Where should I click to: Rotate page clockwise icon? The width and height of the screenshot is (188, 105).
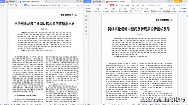[x=141, y=11]
